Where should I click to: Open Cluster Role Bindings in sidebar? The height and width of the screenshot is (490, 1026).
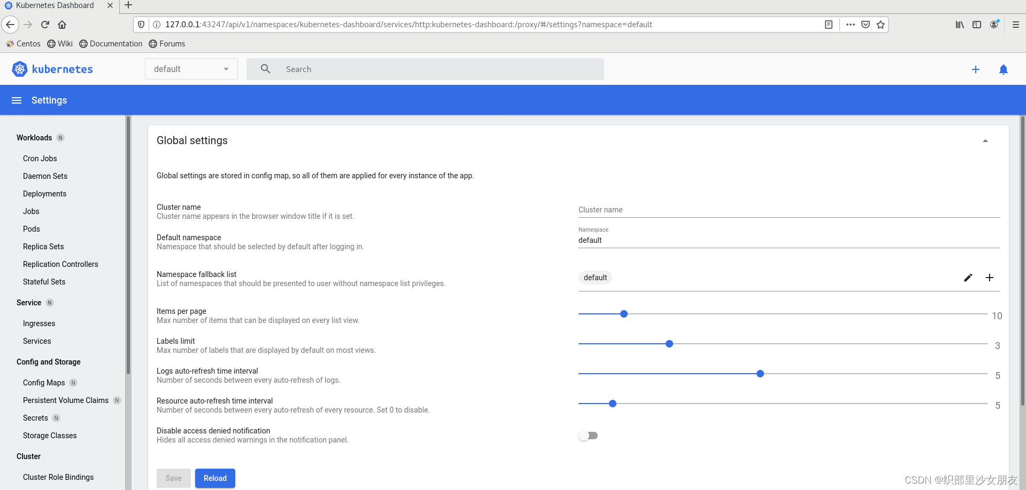(58, 477)
